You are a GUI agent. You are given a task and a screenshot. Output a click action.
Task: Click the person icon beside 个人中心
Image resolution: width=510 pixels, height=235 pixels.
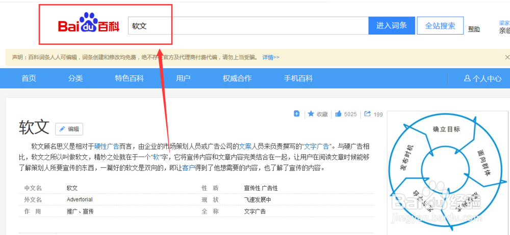(467, 78)
